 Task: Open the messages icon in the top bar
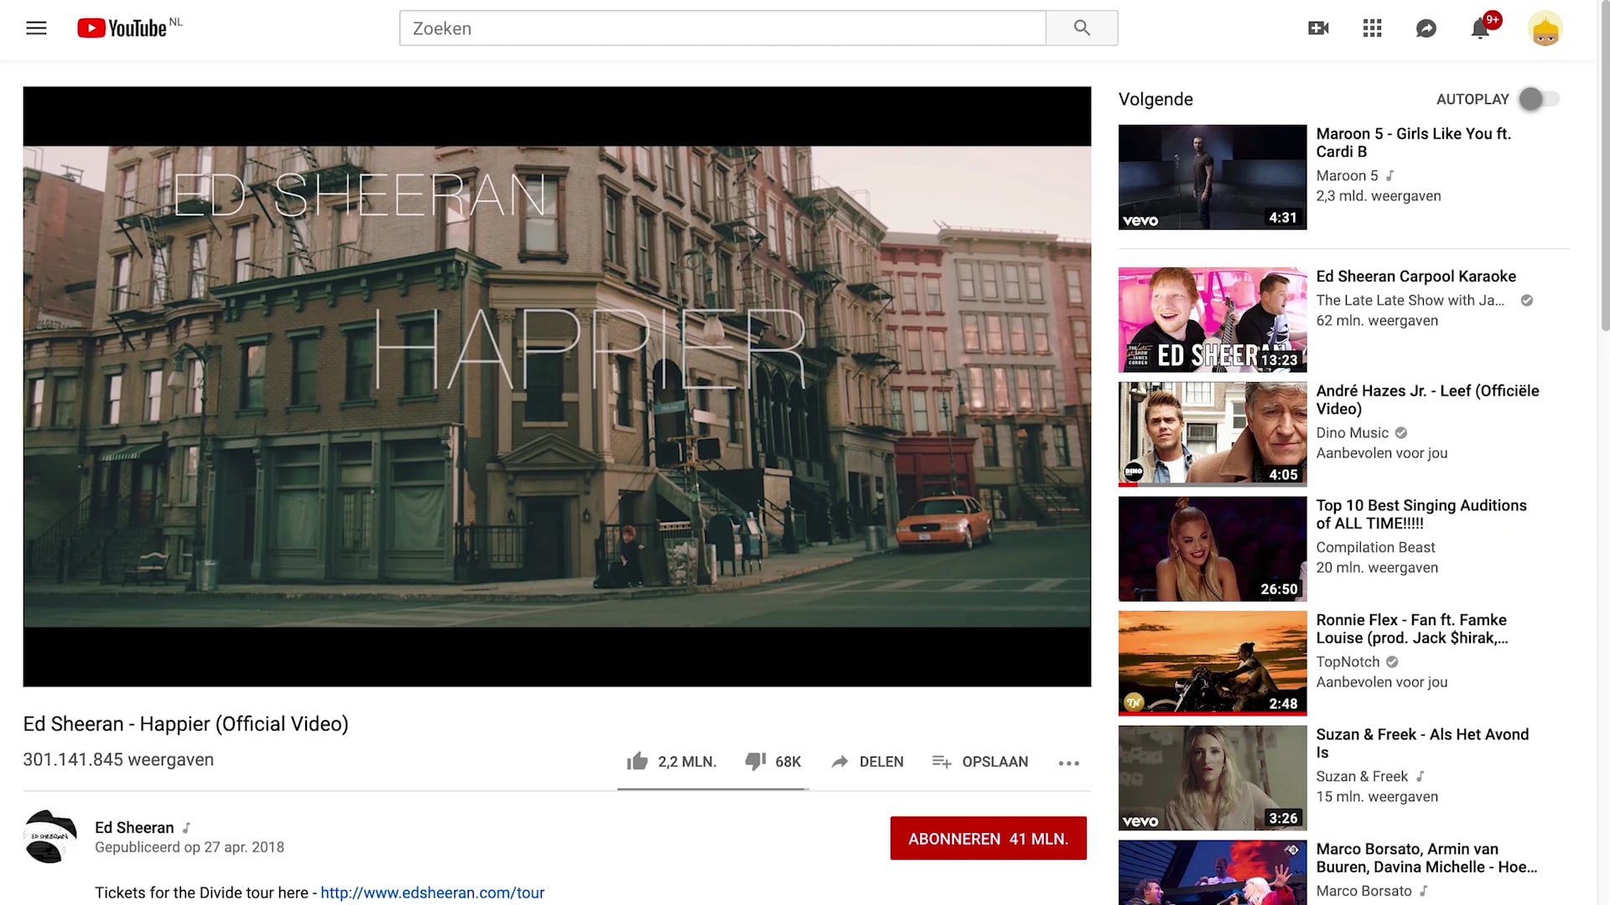(1426, 28)
